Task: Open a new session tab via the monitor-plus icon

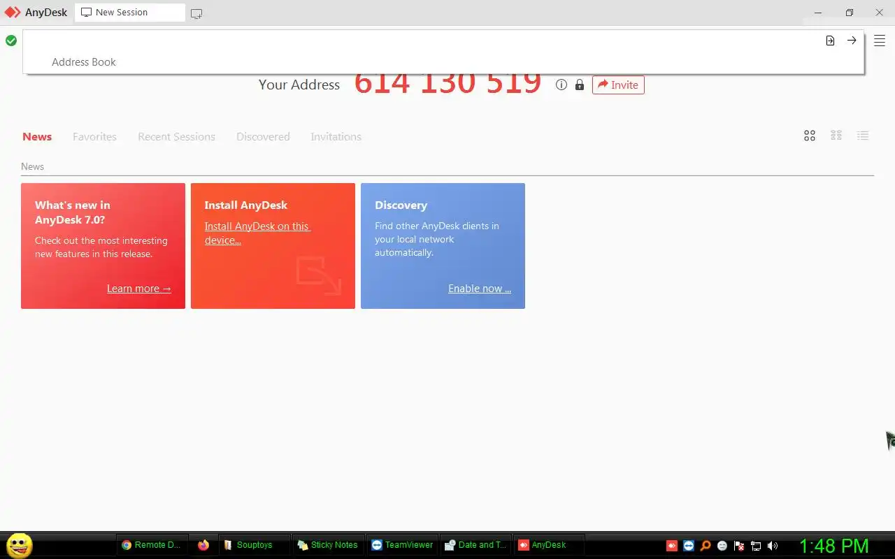Action: coord(196,13)
